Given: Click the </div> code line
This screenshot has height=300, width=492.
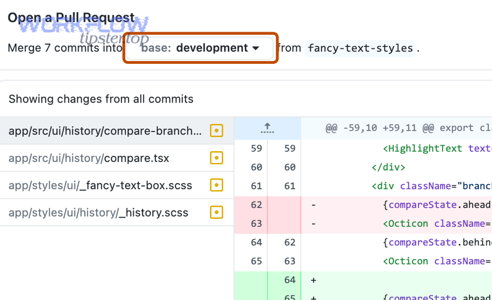Looking at the screenshot, I should [397, 167].
